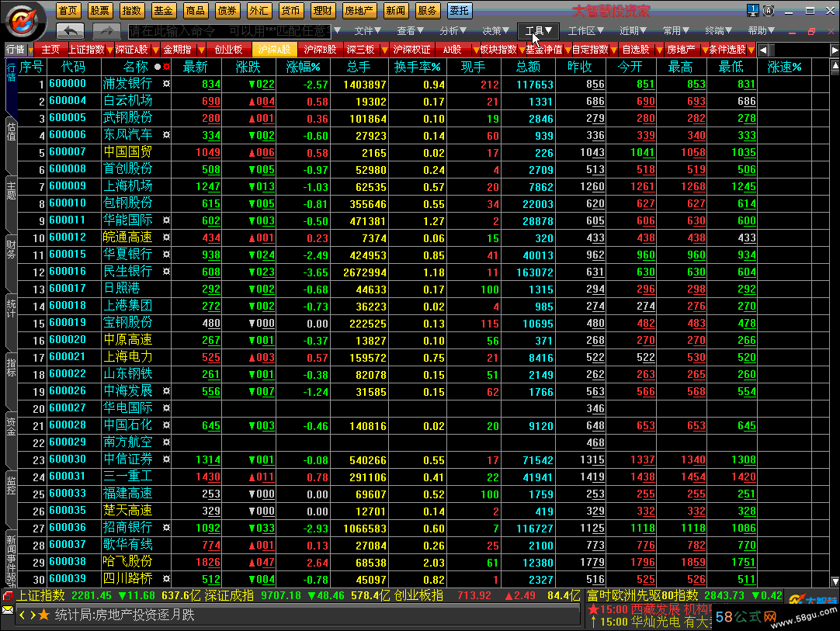840x631 pixels.
Task: Click the marker icon beside 四川路桥
Action: click(x=167, y=578)
